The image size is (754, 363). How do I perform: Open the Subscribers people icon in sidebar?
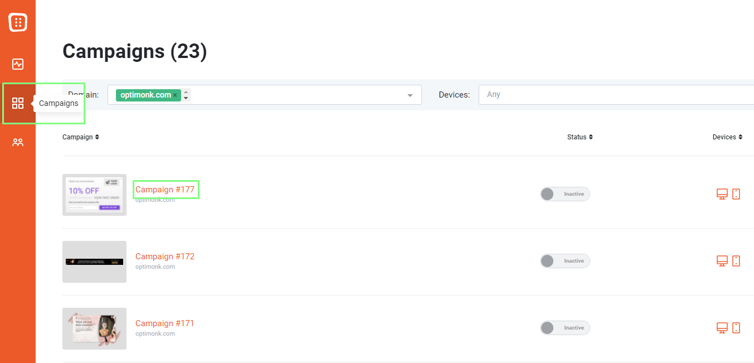[18, 142]
